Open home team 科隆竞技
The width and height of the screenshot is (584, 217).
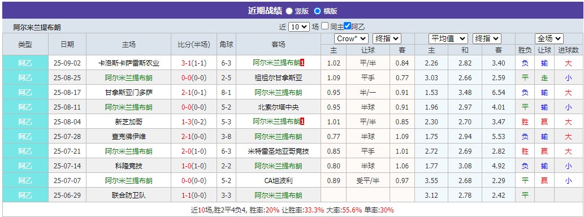coord(128,166)
